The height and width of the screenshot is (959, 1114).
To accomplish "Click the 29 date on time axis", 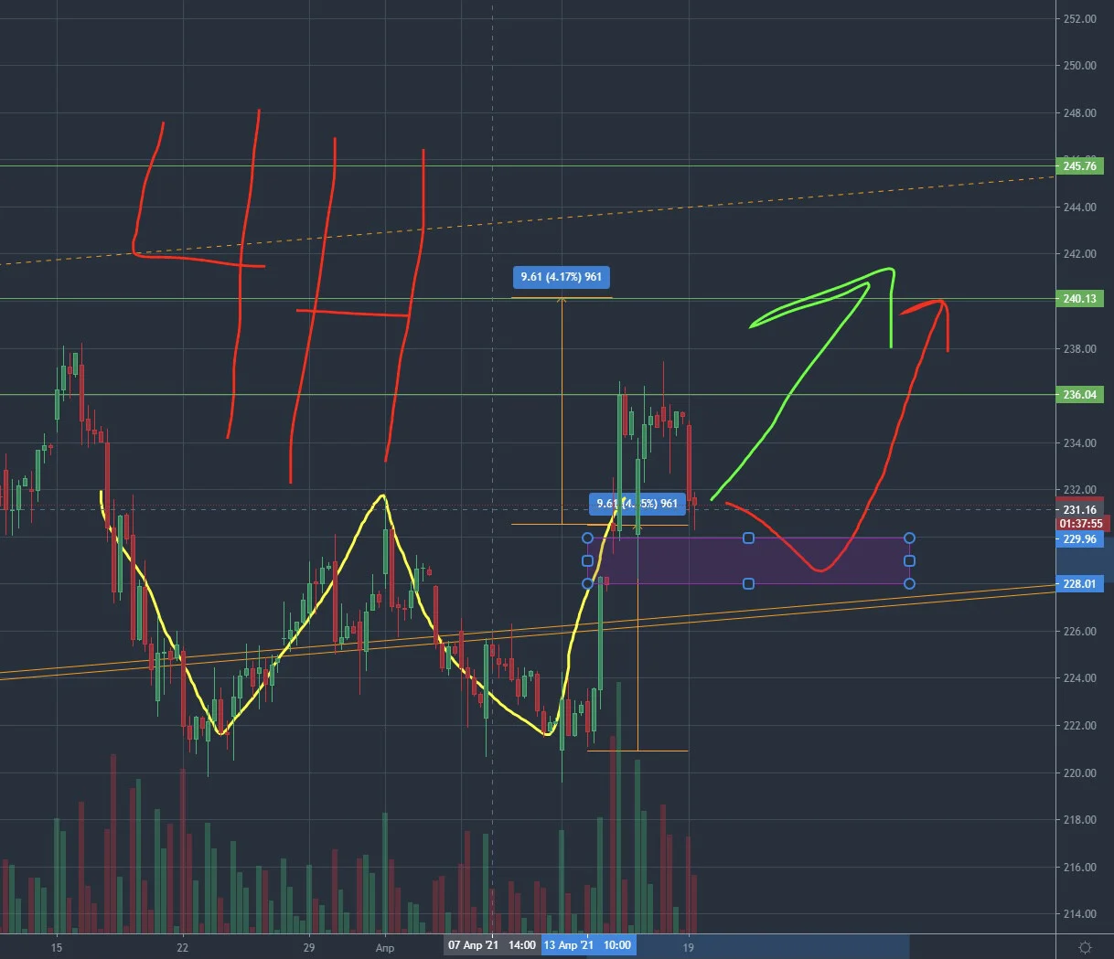I will pyautogui.click(x=309, y=947).
